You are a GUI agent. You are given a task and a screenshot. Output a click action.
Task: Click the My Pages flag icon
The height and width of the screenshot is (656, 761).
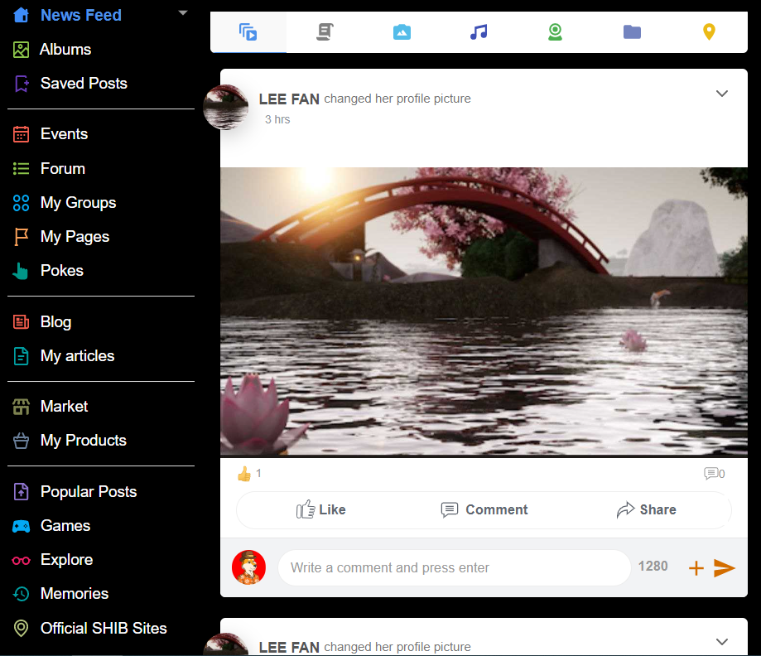[21, 237]
